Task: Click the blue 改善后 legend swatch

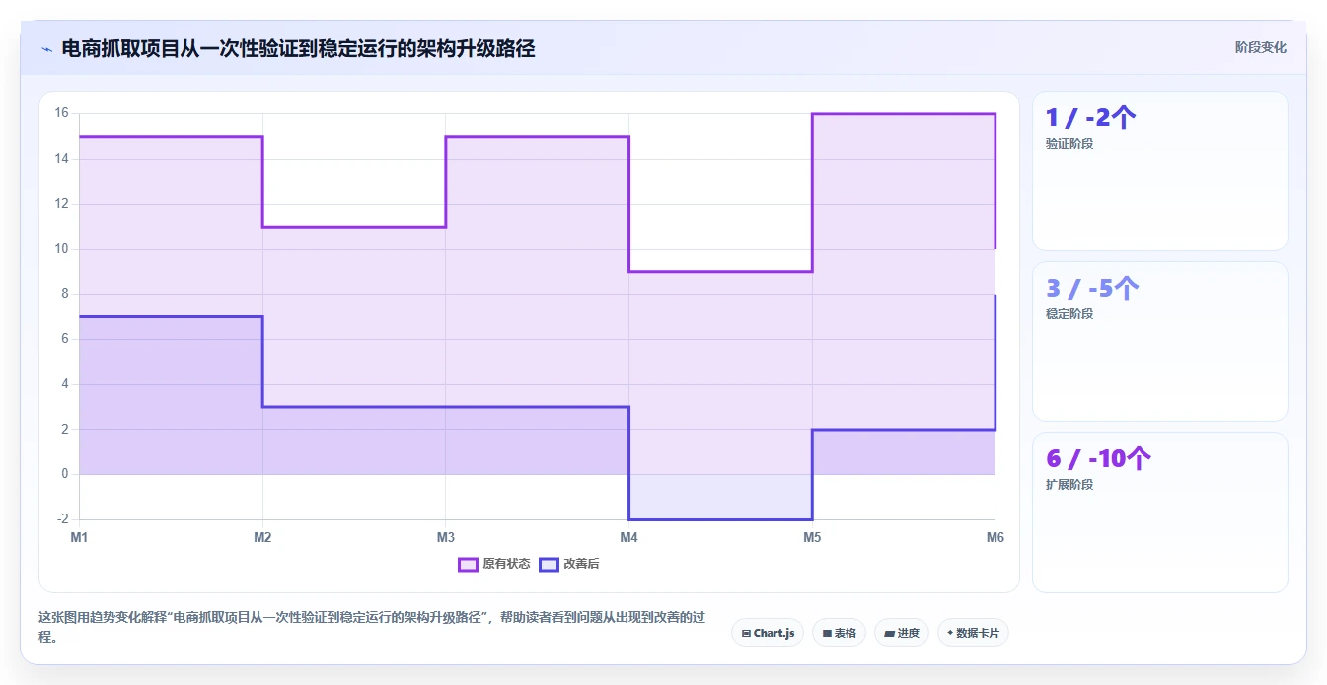Action: click(x=549, y=564)
